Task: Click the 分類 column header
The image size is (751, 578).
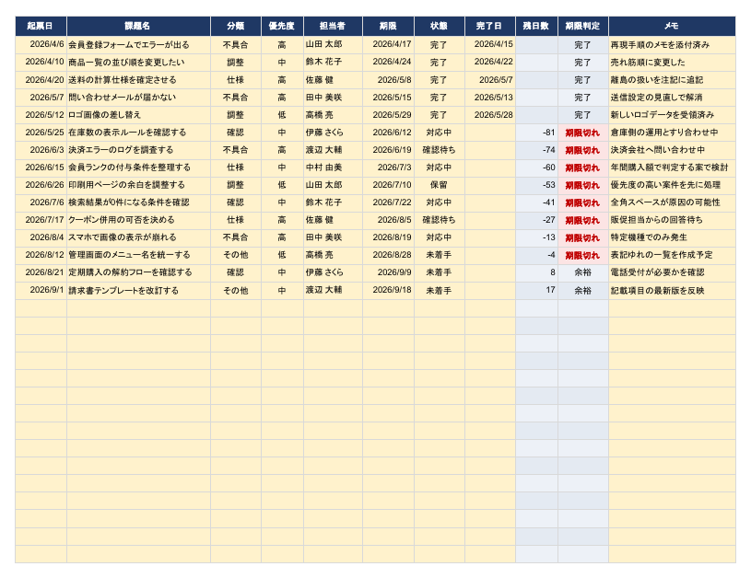Action: point(236,26)
